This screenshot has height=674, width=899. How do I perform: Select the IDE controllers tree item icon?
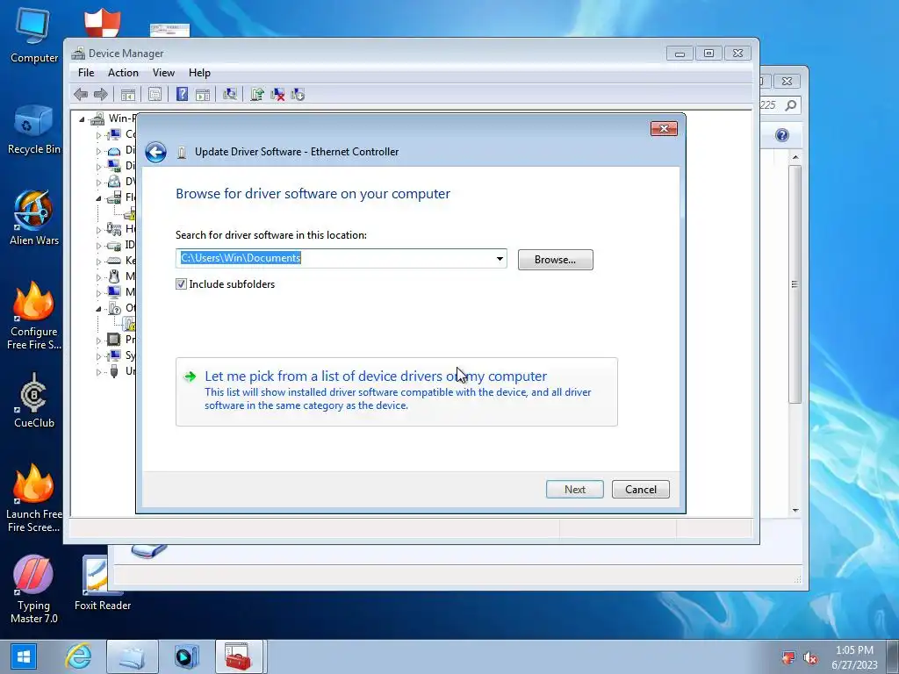point(114,246)
